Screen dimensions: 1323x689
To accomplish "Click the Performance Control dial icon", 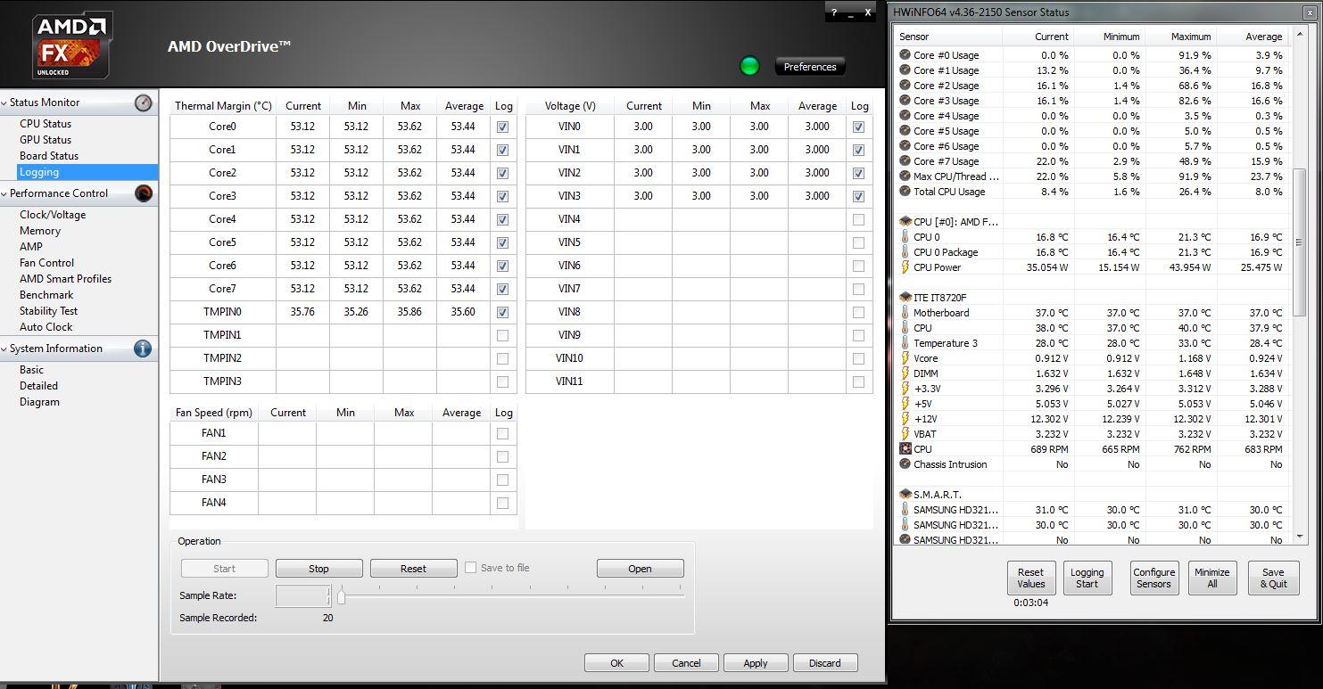I will pyautogui.click(x=143, y=193).
